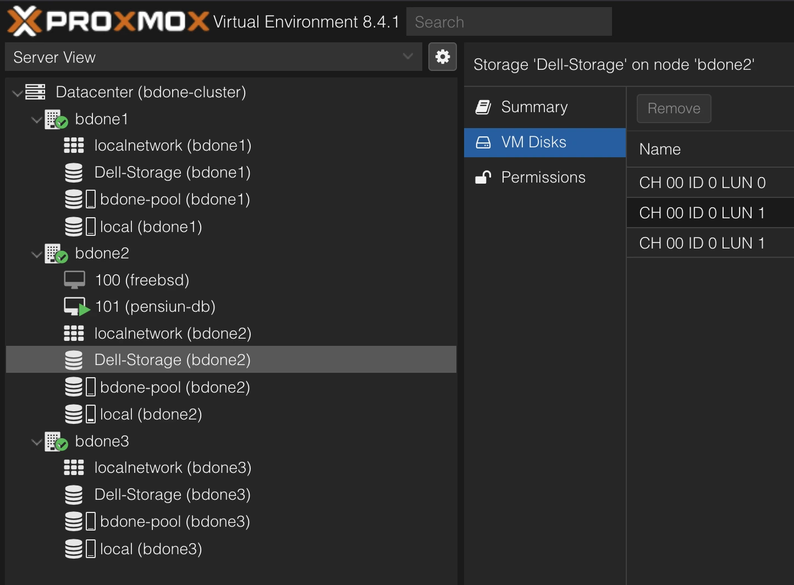Screen dimensions: 794x585
Task: Click the bdone3 node icon
Action: [56, 441]
